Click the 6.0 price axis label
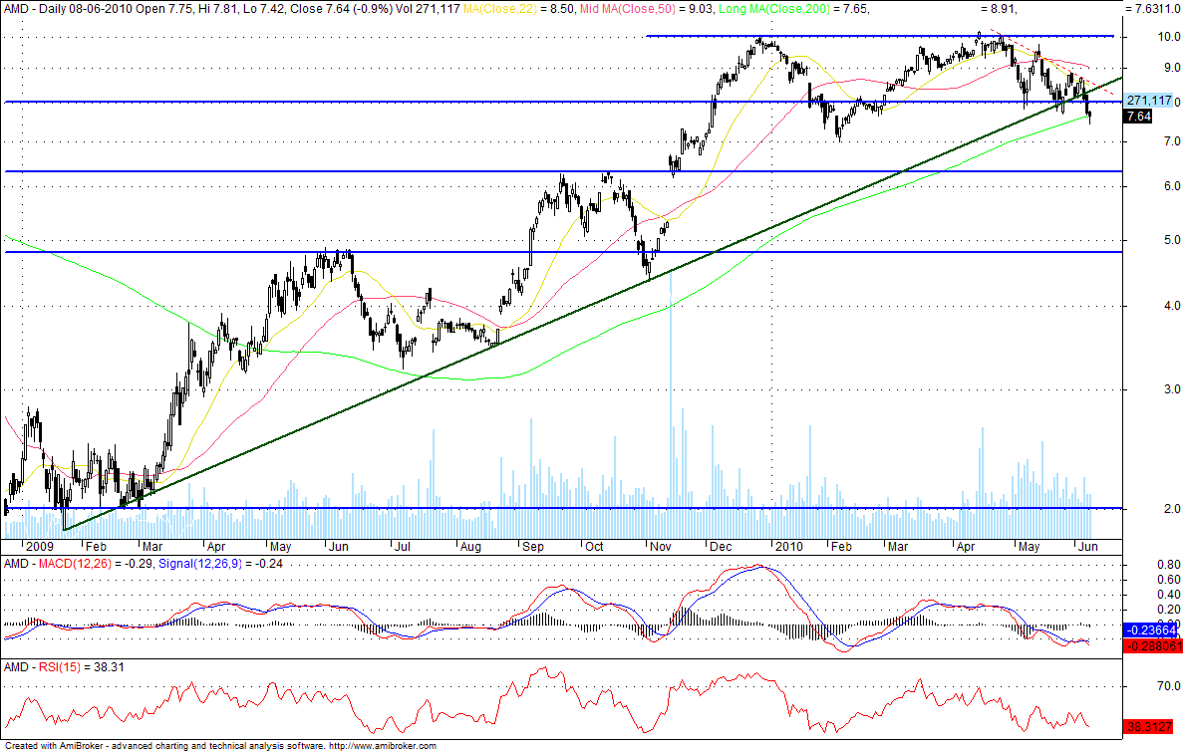The height and width of the screenshot is (752, 1183). (x=1172, y=185)
